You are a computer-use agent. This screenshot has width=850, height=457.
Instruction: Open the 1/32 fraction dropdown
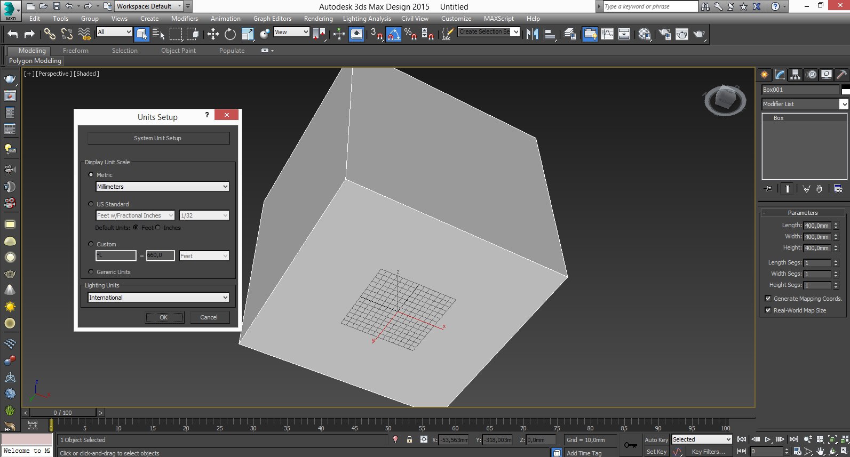[x=204, y=215]
